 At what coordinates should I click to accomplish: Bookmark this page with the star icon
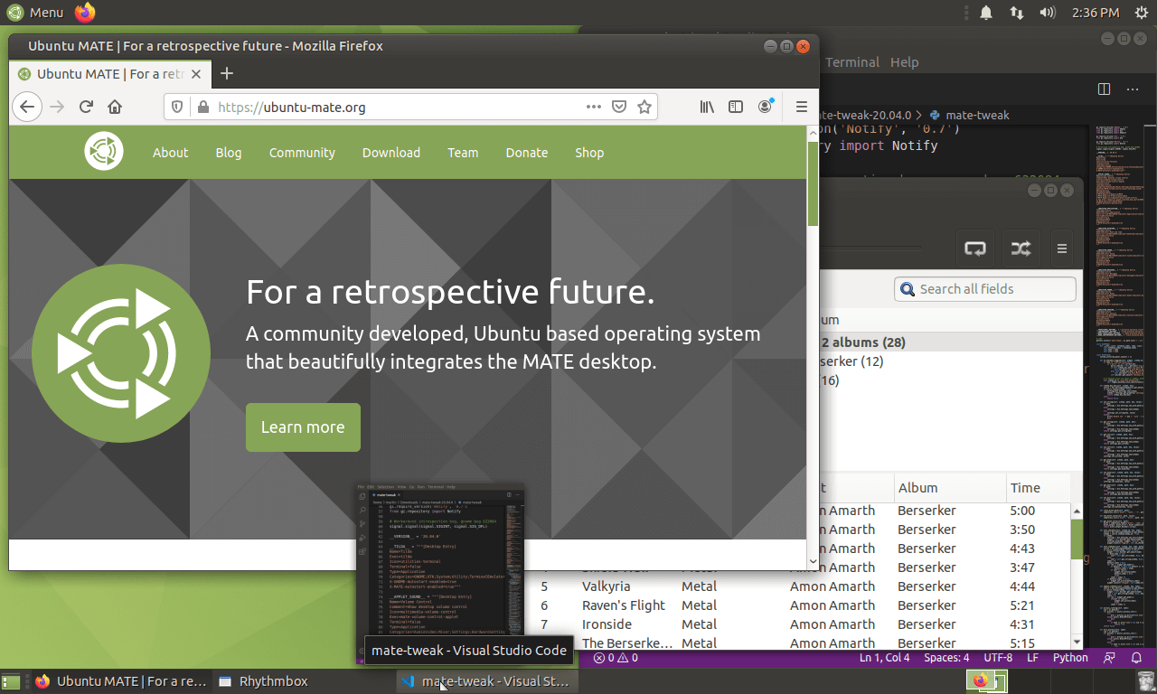pos(644,107)
